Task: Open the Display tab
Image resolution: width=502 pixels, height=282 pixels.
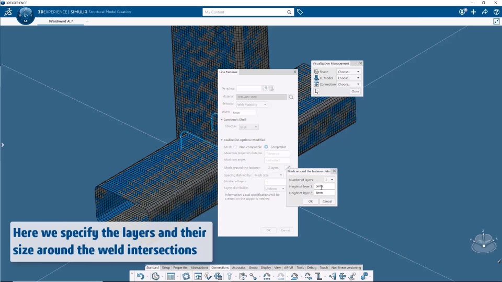Action: click(266, 267)
